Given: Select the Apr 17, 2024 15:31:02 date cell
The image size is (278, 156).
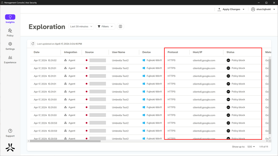Looking at the screenshot, I should tap(45, 60).
